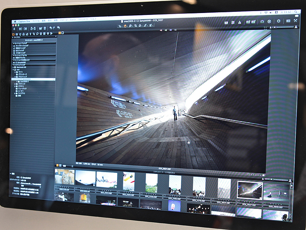Collapse the セッションフォルダ section
Viewport: 306px width, 230px height.
tap(13, 43)
